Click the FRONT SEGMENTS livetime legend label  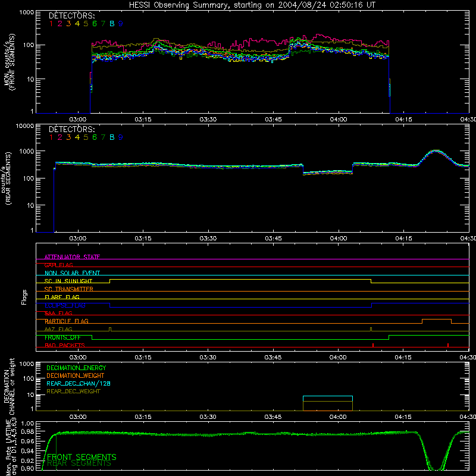pos(82,457)
